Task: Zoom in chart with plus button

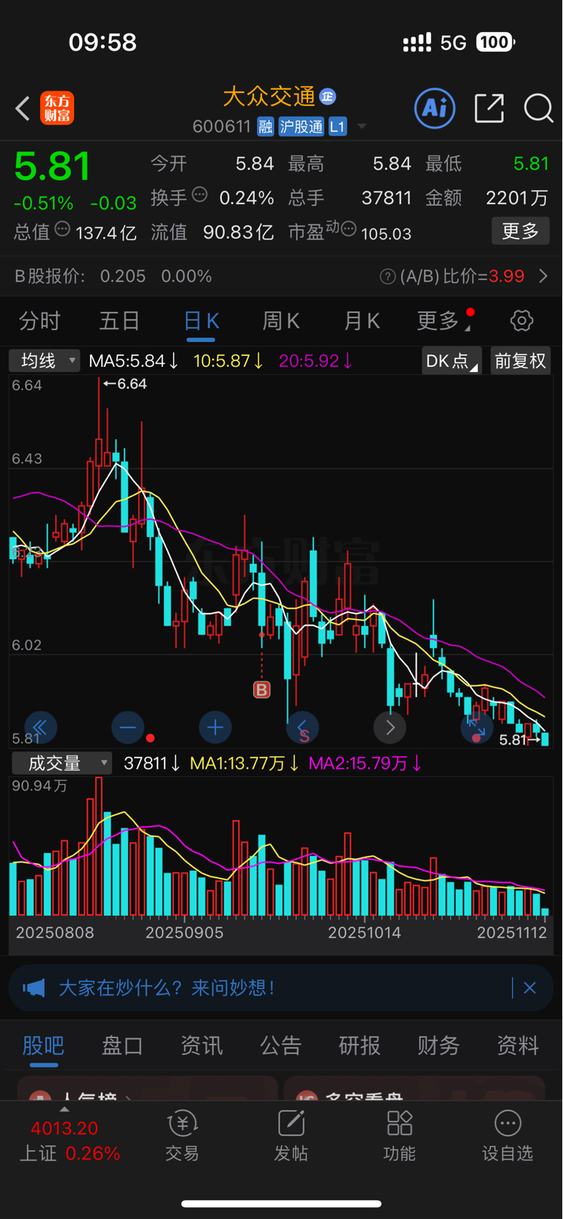Action: pos(215,727)
